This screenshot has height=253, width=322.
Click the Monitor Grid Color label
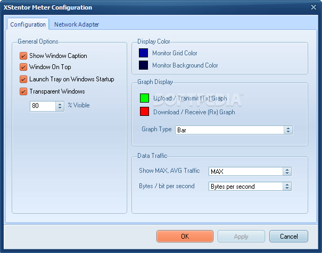(175, 53)
